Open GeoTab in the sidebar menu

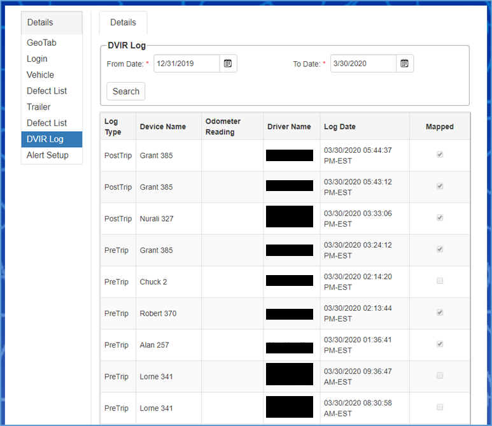coord(42,43)
